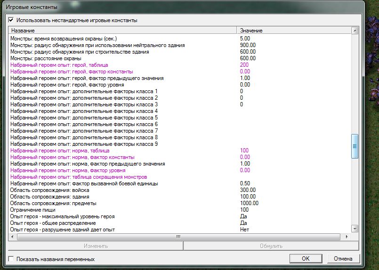Sort by the Значение column header
Image resolution: width=379 pixels, height=270 pixels.
coord(294,31)
